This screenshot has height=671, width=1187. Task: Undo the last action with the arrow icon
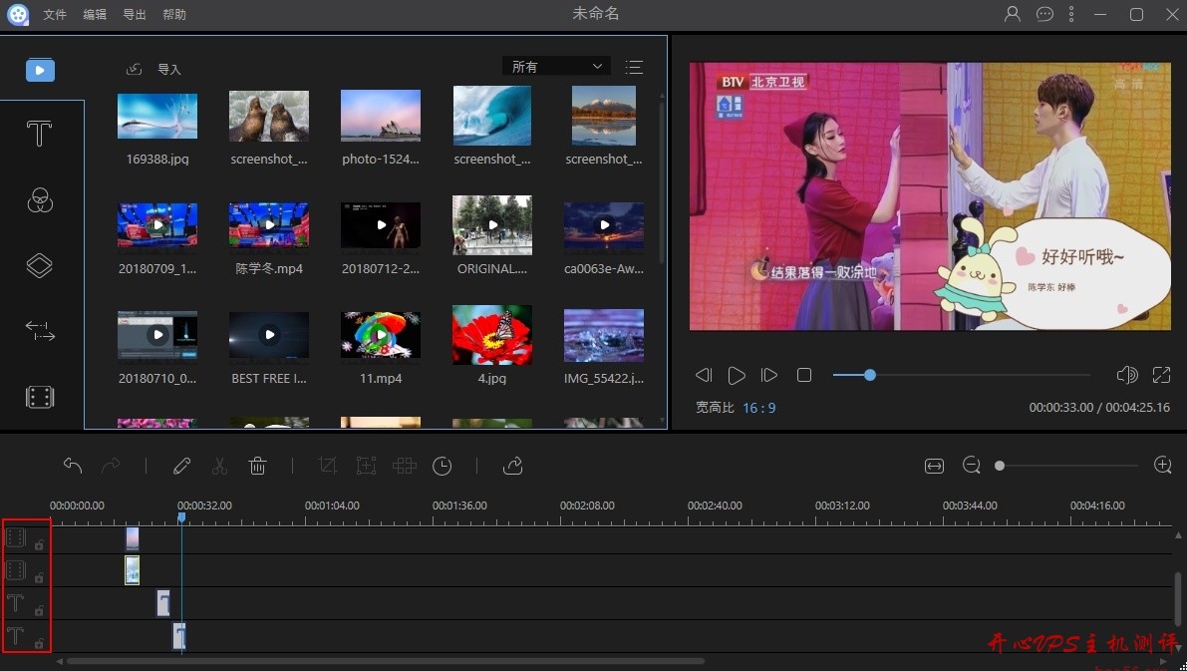click(x=71, y=466)
